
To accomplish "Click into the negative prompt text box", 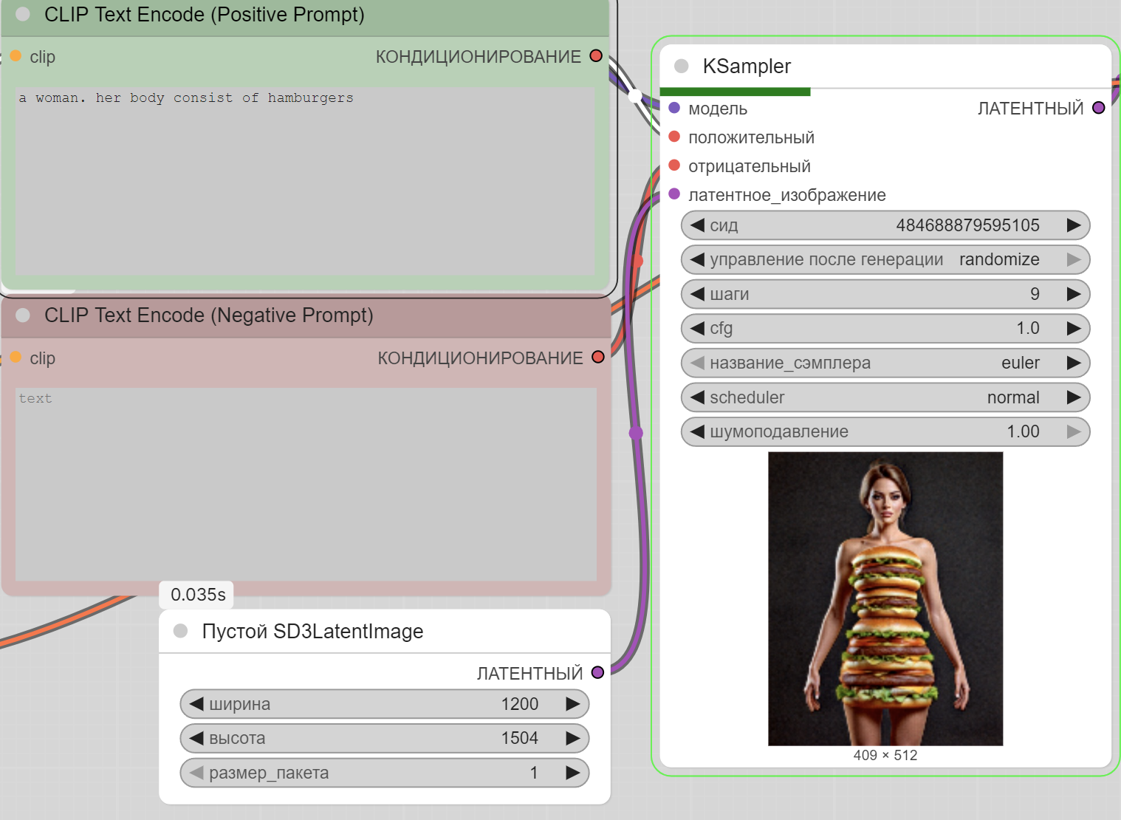I will click(306, 484).
